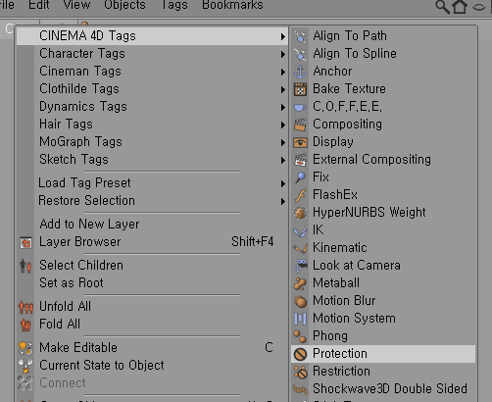This screenshot has height=402, width=492.
Task: Click the Make Editable icon
Action: point(25,348)
